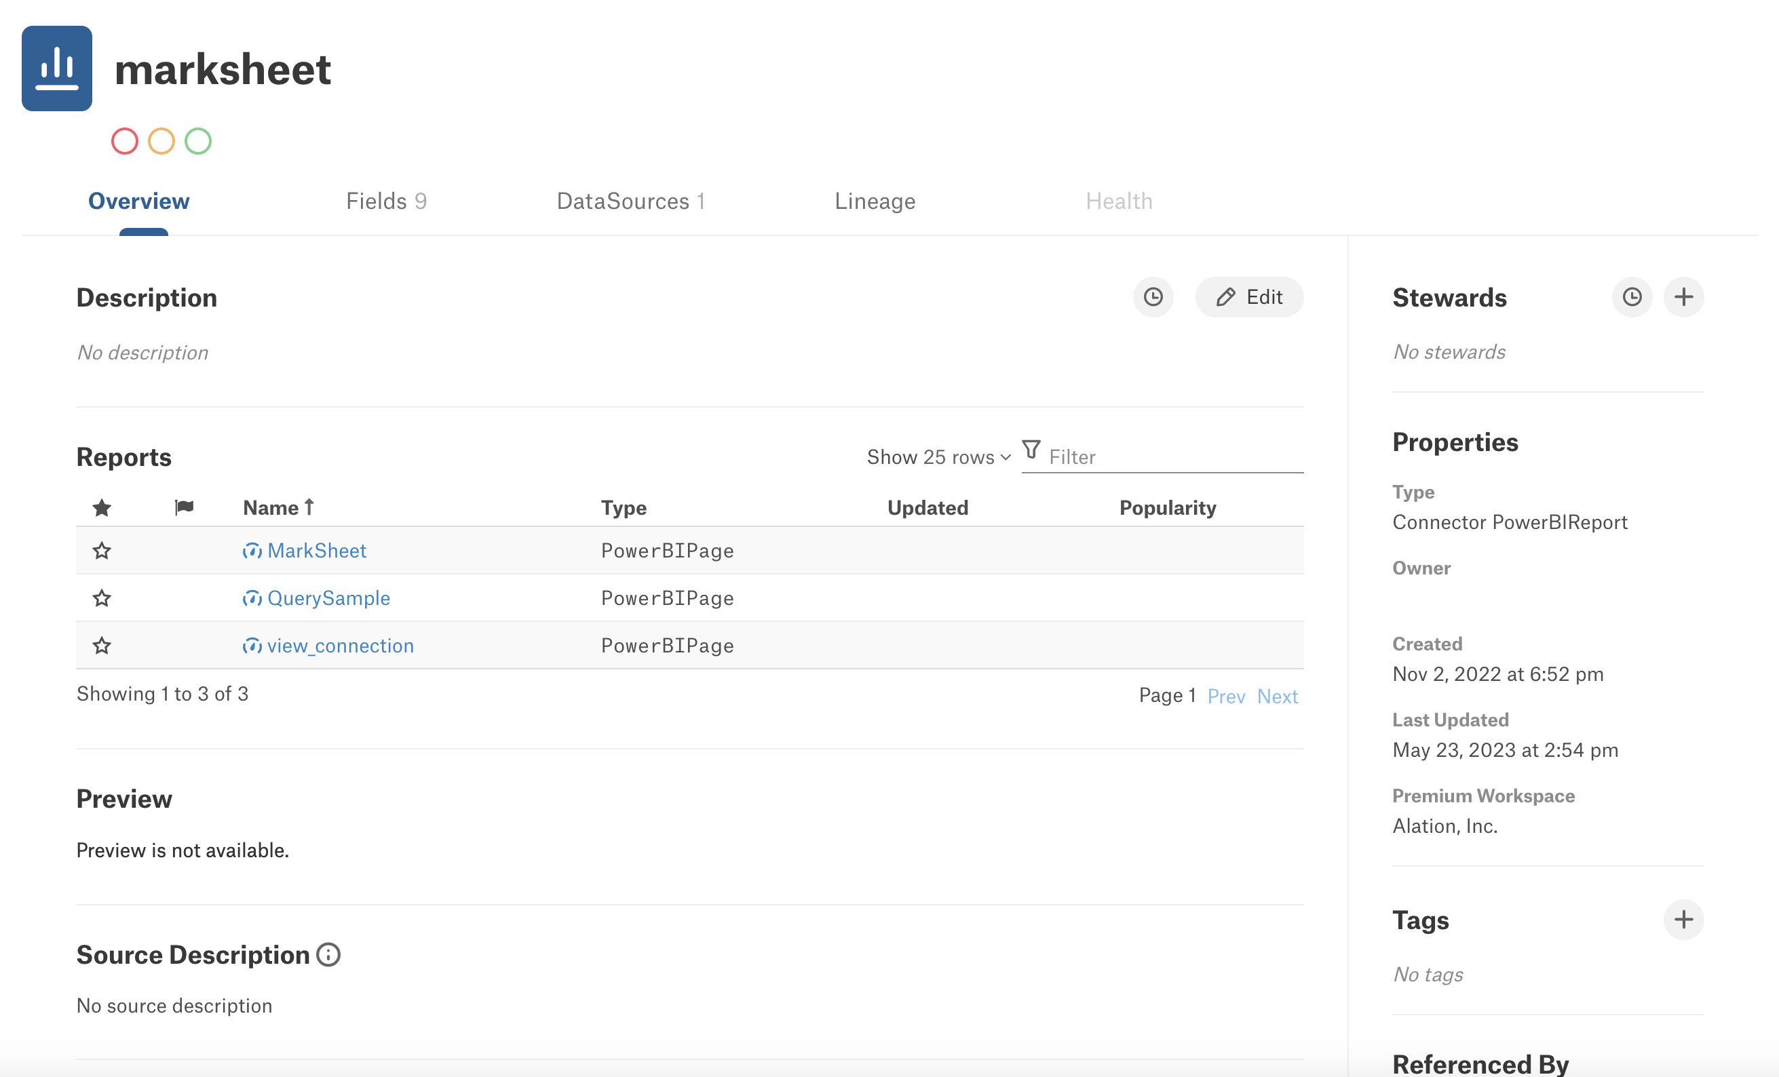The width and height of the screenshot is (1779, 1077).
Task: Open the Fields 9 tab
Action: pyautogui.click(x=386, y=201)
